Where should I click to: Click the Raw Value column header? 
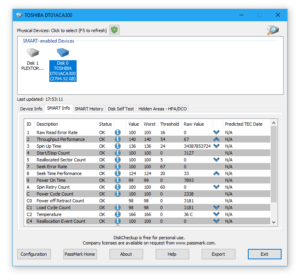point(197,124)
